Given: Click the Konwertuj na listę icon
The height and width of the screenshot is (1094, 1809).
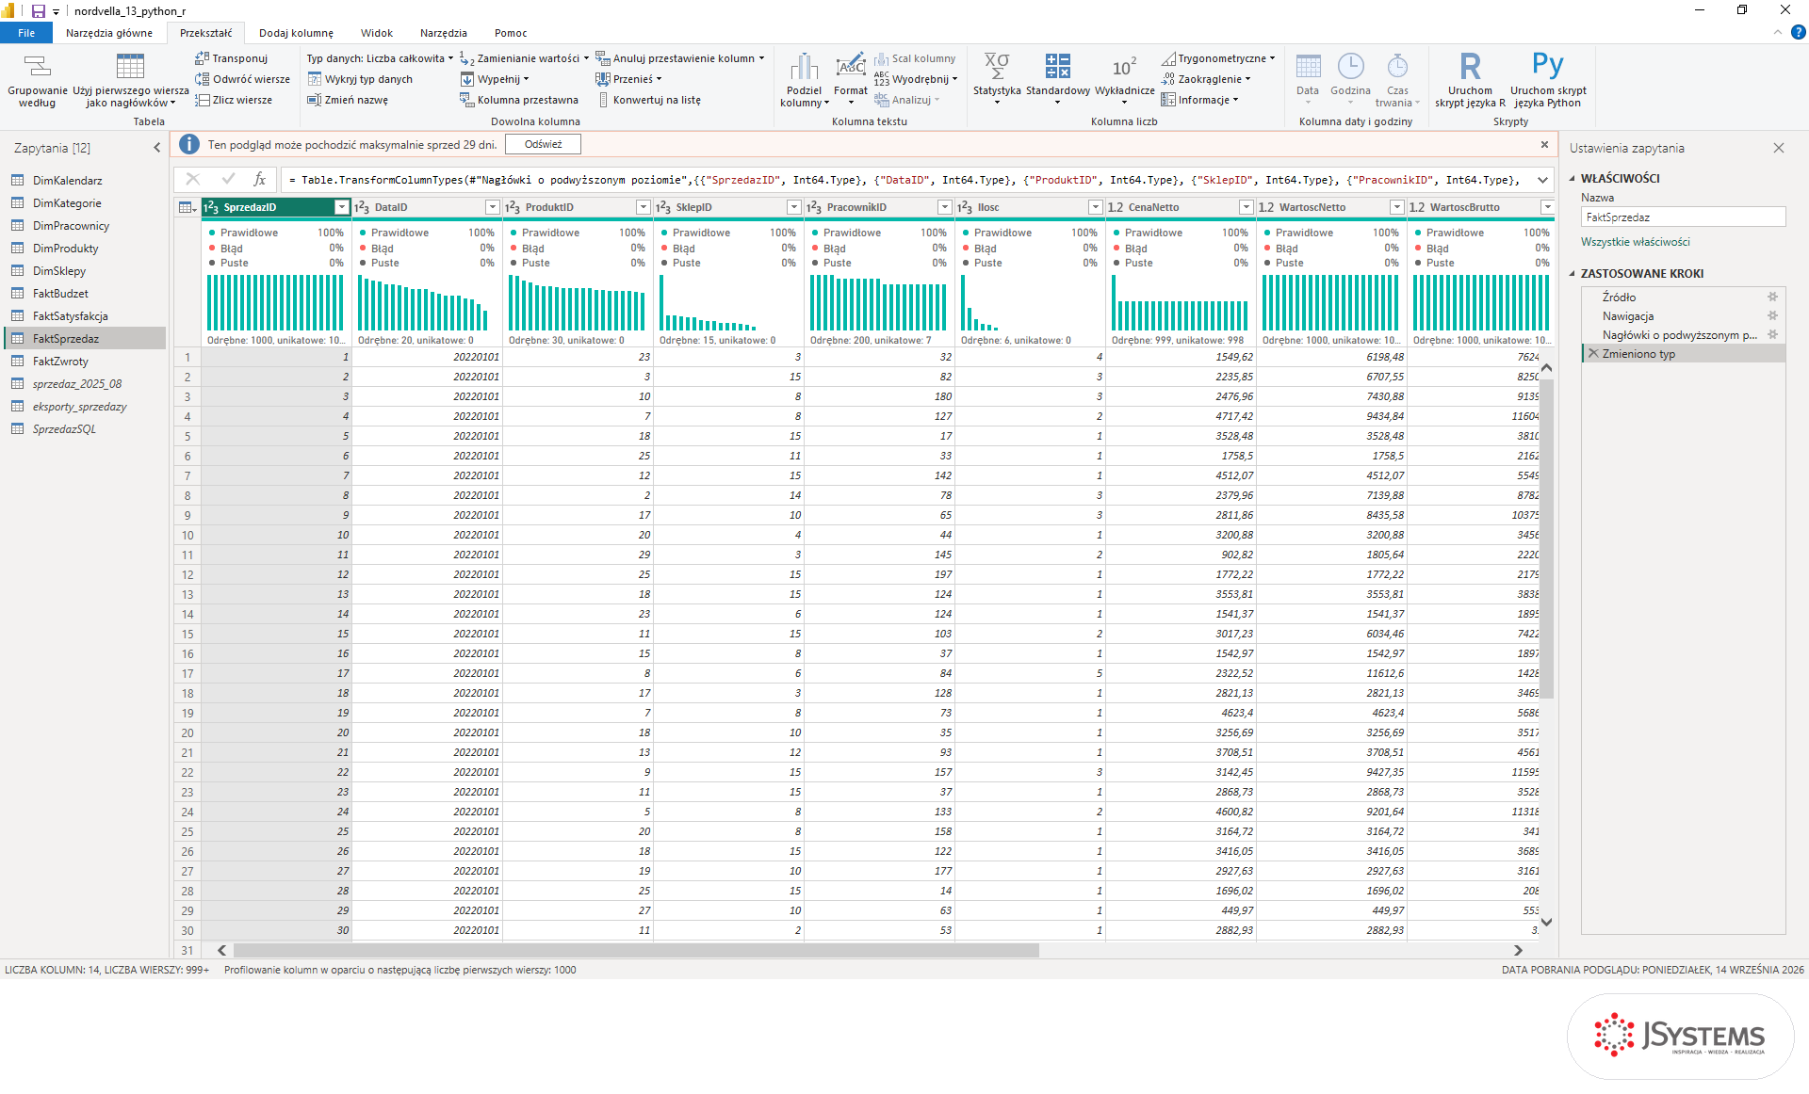Looking at the screenshot, I should point(603,100).
